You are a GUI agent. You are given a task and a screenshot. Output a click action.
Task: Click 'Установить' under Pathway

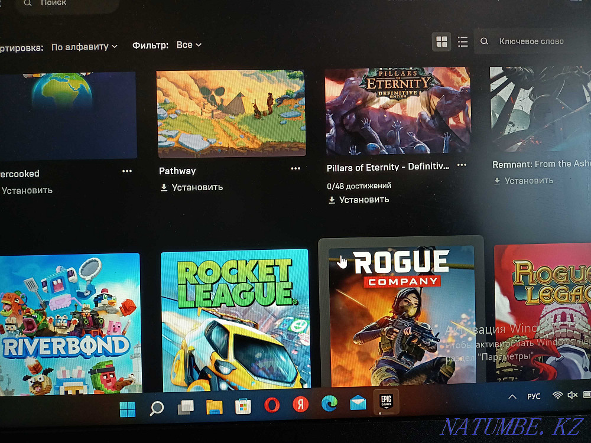point(191,187)
